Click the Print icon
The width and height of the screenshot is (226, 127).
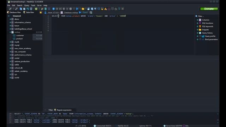pos(31,9)
